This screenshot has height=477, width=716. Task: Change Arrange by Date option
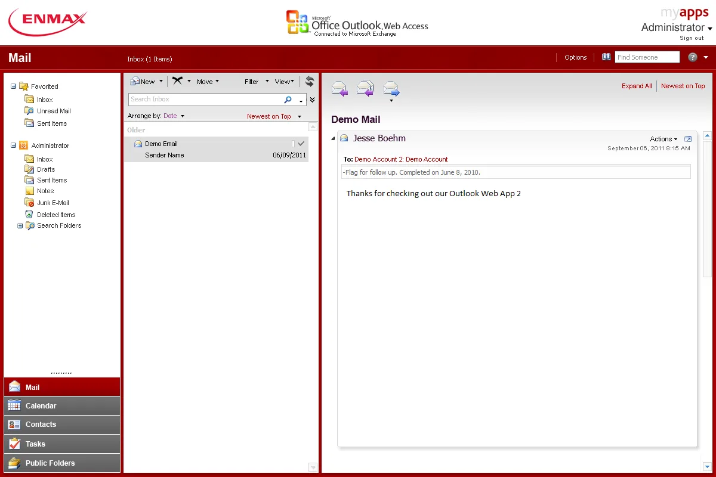point(174,116)
